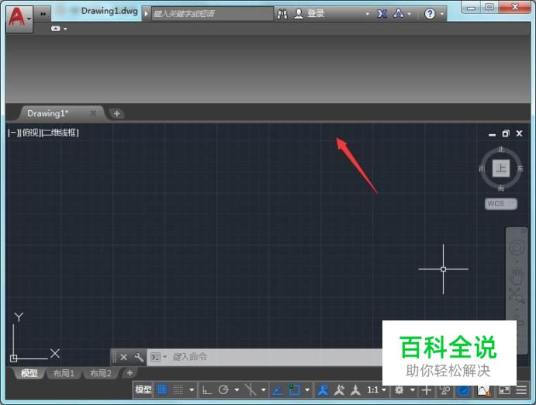Toggle object snap tracking

(278, 390)
